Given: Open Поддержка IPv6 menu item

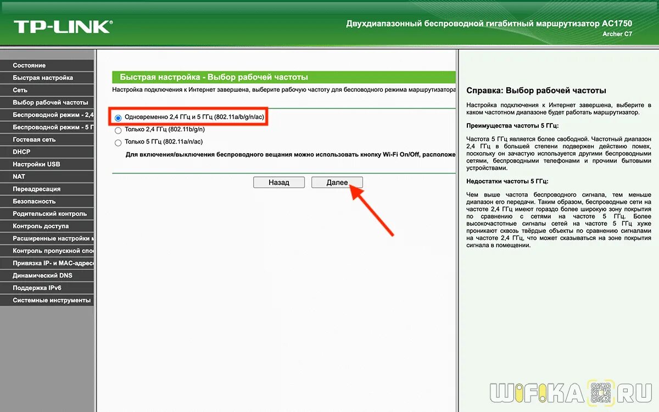Looking at the screenshot, I should [47, 288].
